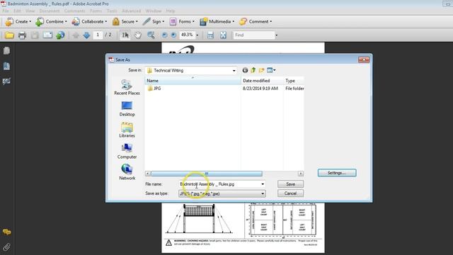
Task: Click the Open folder icon in toolbar
Action: coord(9,35)
